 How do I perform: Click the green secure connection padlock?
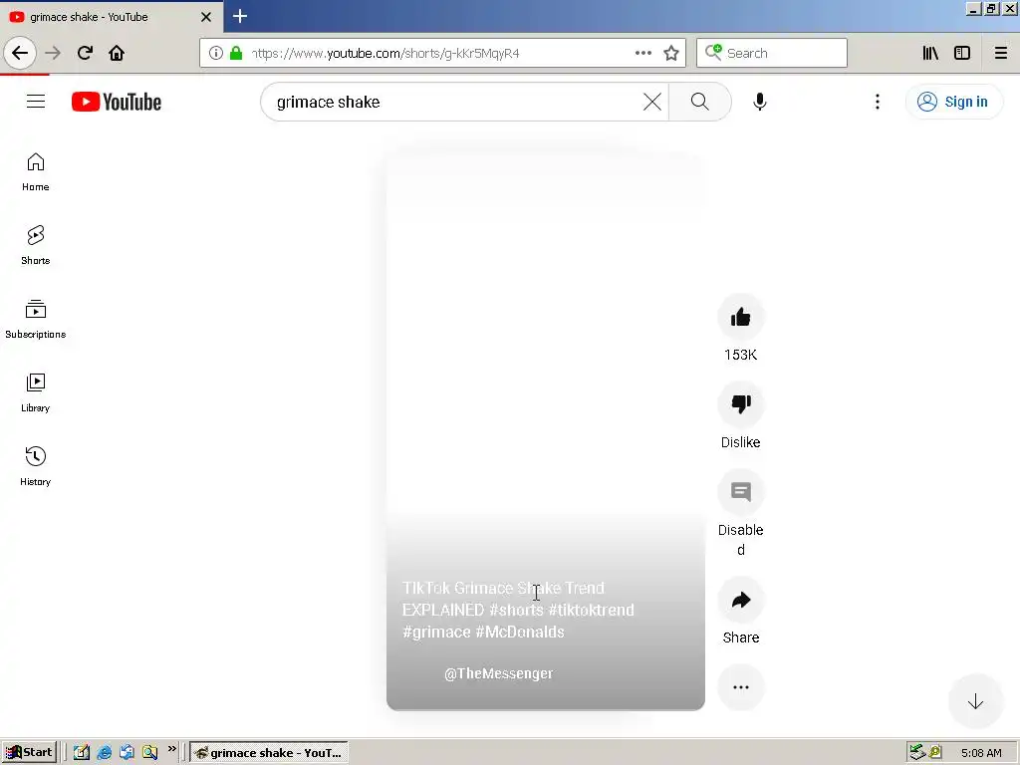click(236, 53)
